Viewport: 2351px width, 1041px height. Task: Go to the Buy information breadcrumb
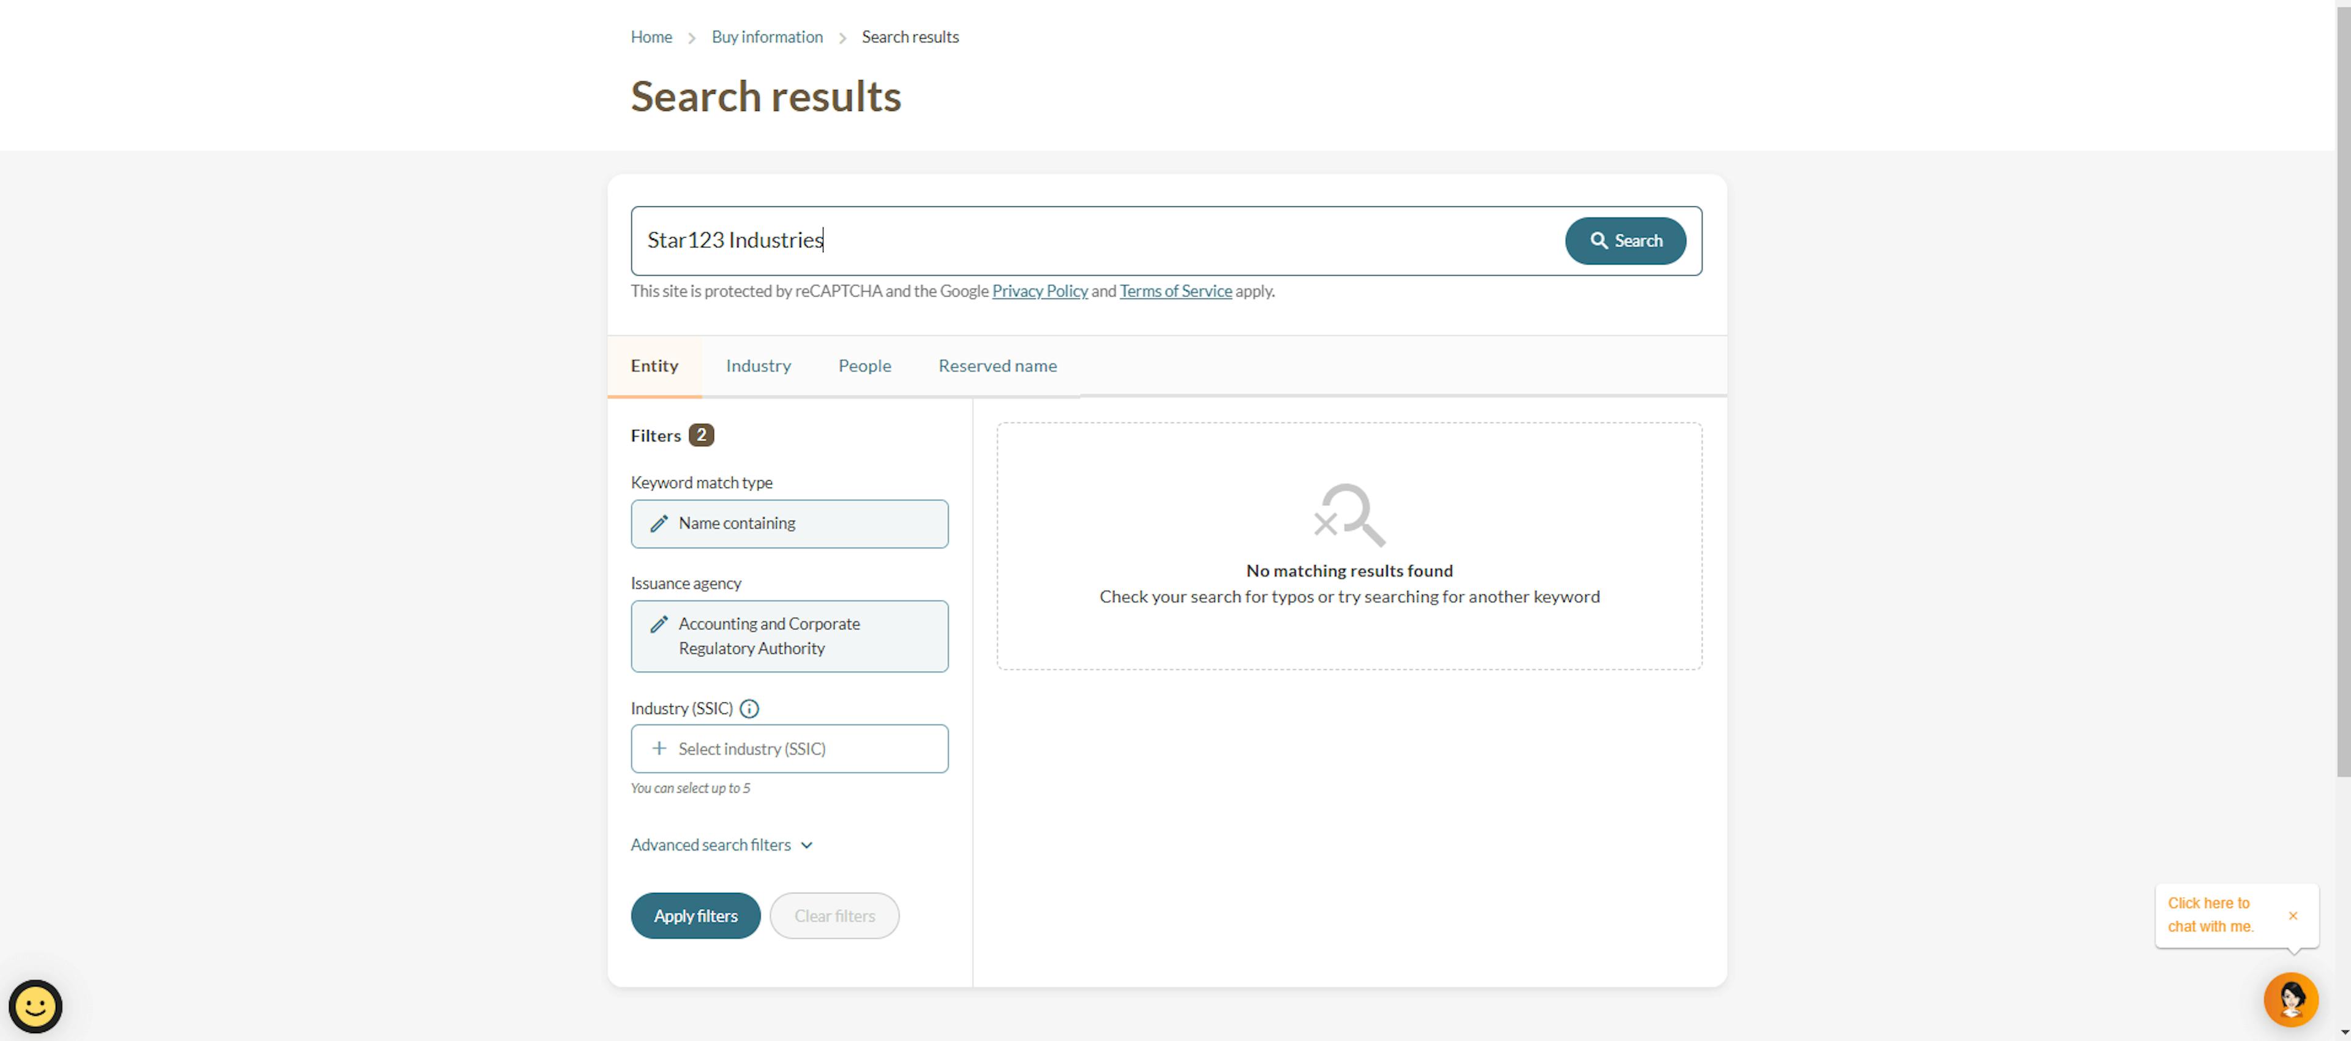(767, 37)
